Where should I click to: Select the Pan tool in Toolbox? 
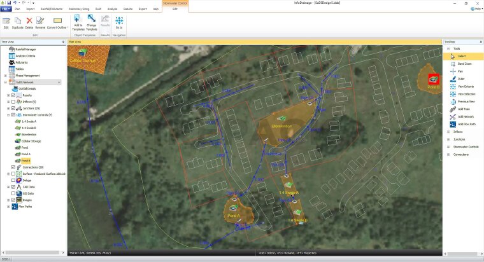(x=460, y=71)
